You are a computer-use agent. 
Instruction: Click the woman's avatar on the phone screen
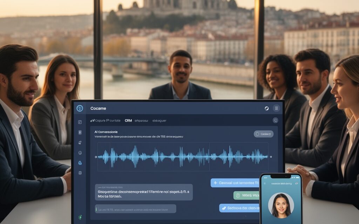click(281, 205)
